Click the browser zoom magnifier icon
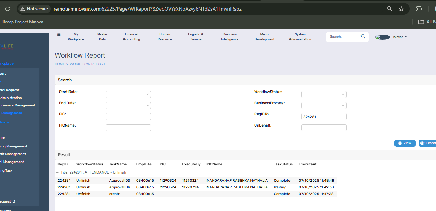This screenshot has height=211, width=436. point(390,9)
